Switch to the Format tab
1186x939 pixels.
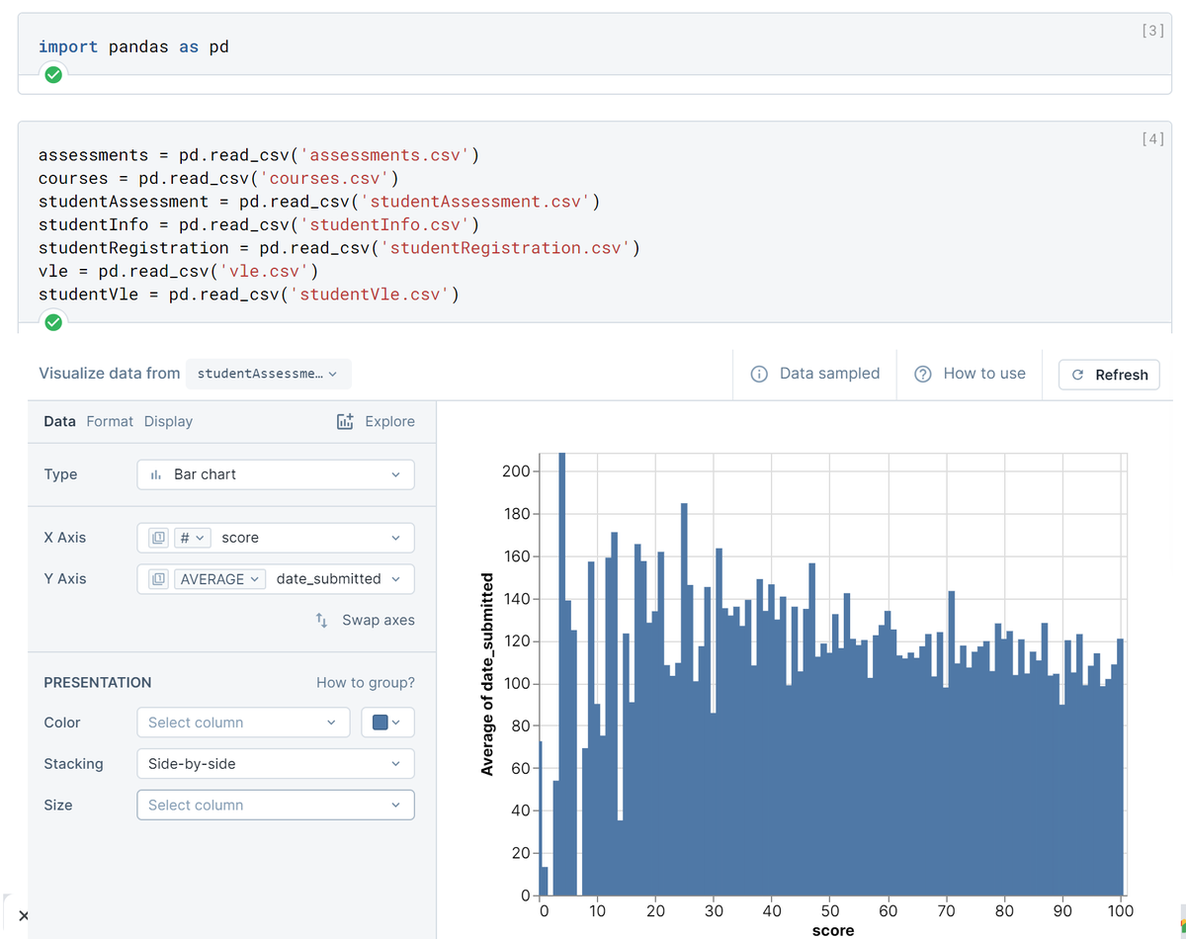click(110, 421)
